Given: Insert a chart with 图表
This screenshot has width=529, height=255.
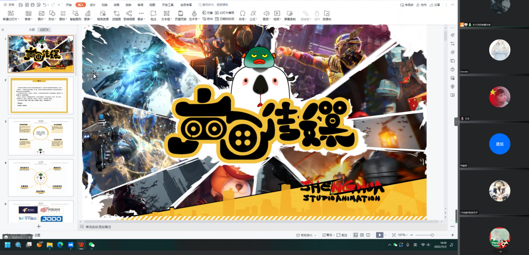Looking at the screenshot, I should 87,16.
